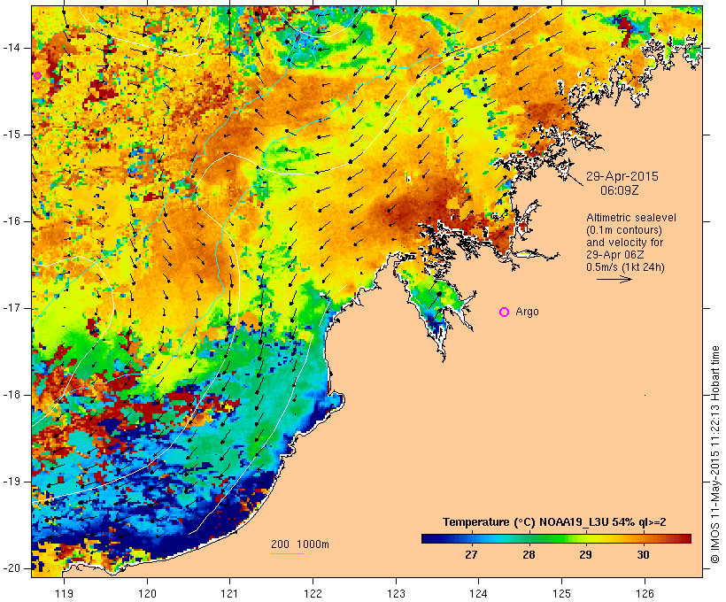This screenshot has height=602, width=726.
Task: Click the '119' longitude axis label
Action: (x=64, y=593)
